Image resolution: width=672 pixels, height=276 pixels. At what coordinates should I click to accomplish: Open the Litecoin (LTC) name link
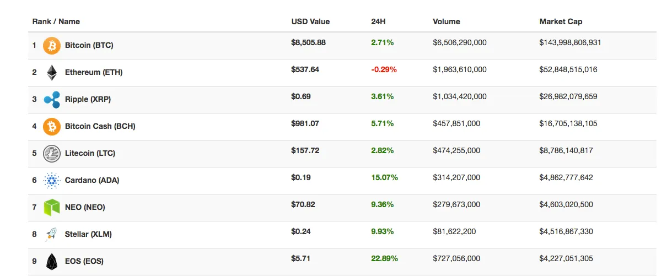coord(90,153)
